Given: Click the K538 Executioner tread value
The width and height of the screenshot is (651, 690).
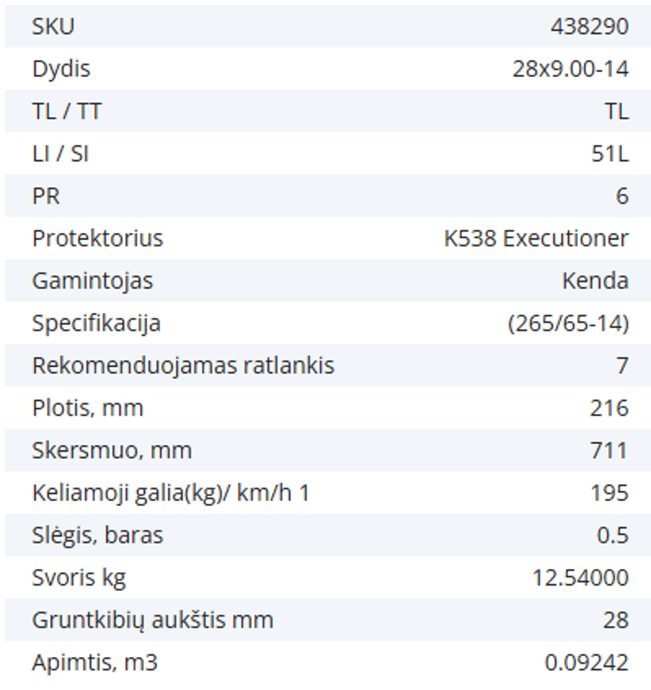Looking at the screenshot, I should [536, 238].
